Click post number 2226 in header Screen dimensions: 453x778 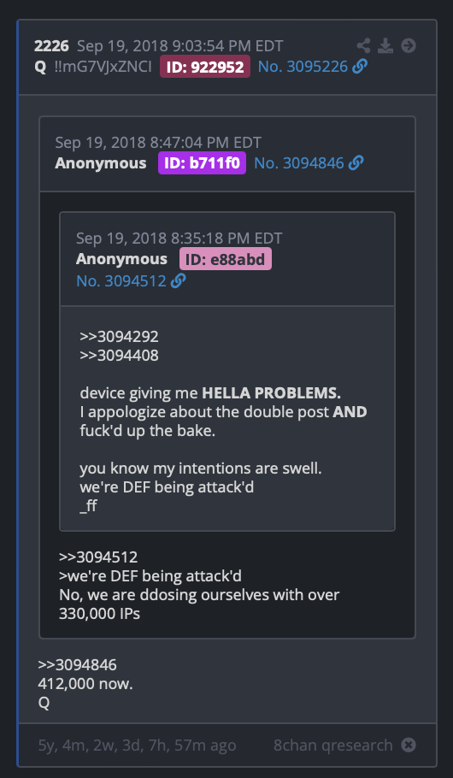[51, 46]
